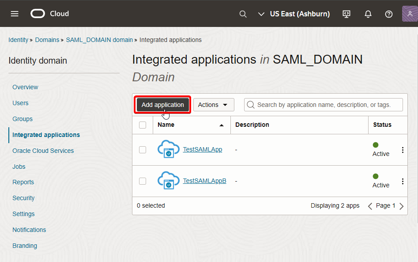This screenshot has width=418, height=262.
Task: Open the TestSAMLApp link
Action: coord(202,149)
